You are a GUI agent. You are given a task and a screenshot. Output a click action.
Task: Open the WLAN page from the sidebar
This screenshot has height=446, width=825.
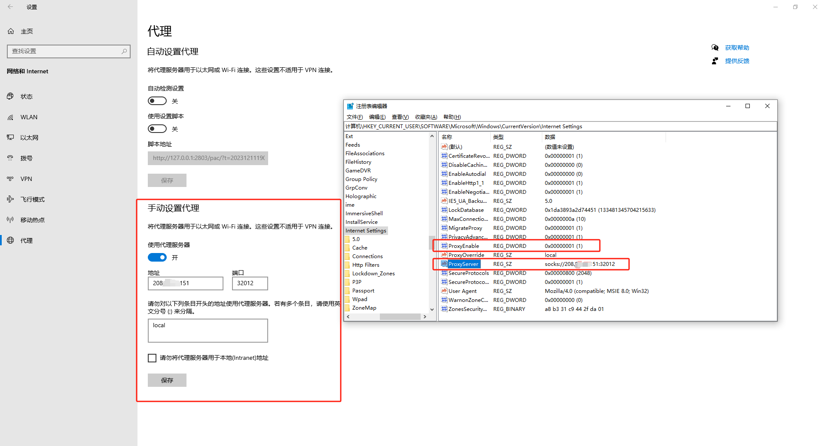pos(28,117)
